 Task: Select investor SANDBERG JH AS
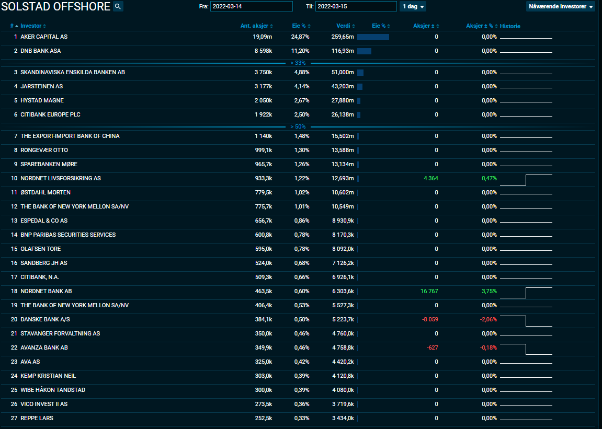[x=44, y=263]
